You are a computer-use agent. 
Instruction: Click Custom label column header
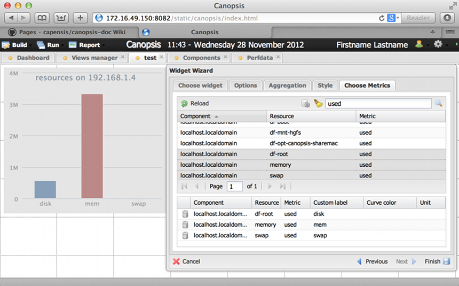point(337,203)
